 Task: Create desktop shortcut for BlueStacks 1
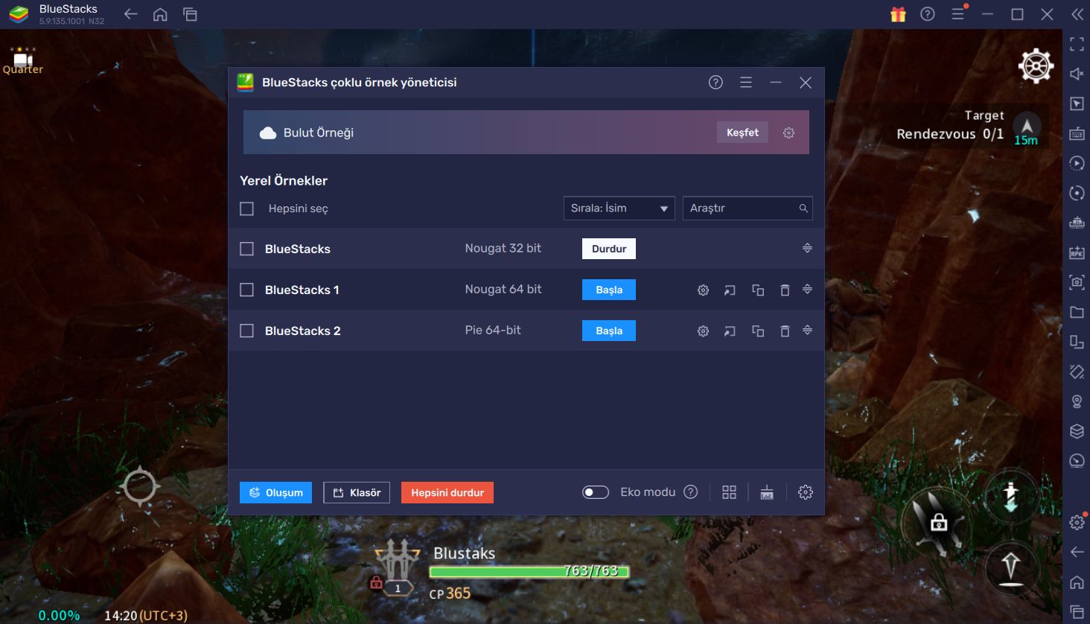730,290
